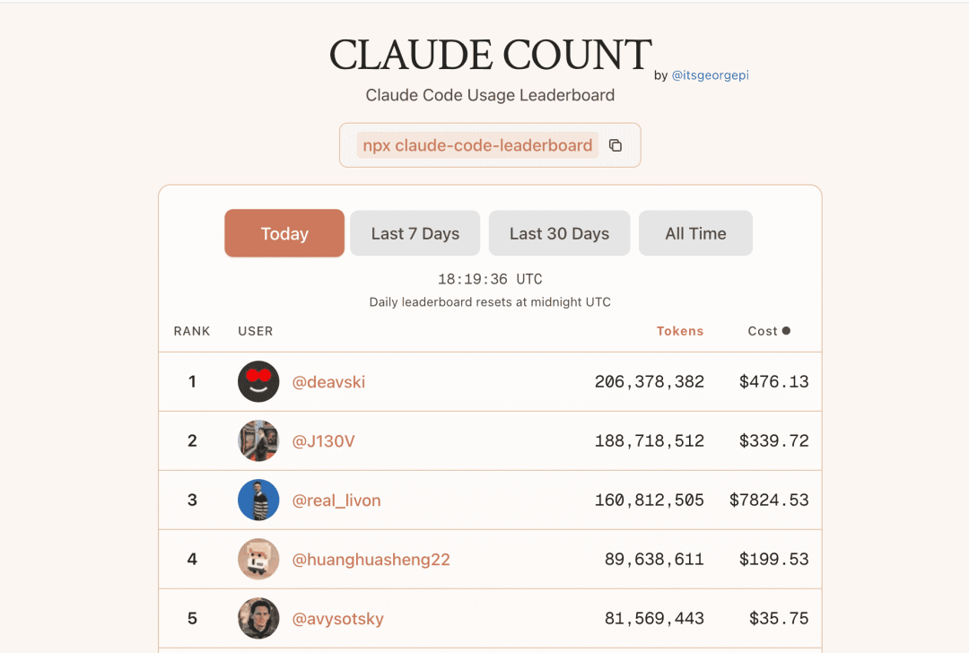Click avysotsky's avatar photo
Image resolution: width=969 pixels, height=653 pixels.
click(x=258, y=618)
